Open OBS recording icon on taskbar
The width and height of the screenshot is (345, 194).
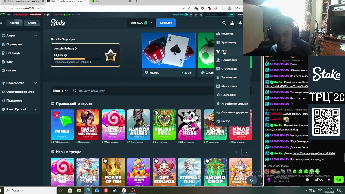(x=133, y=190)
